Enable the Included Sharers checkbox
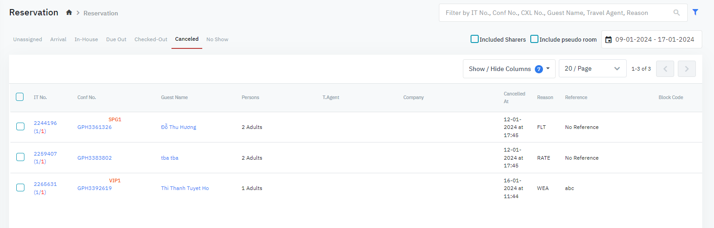Image resolution: width=714 pixels, height=228 pixels. click(475, 39)
